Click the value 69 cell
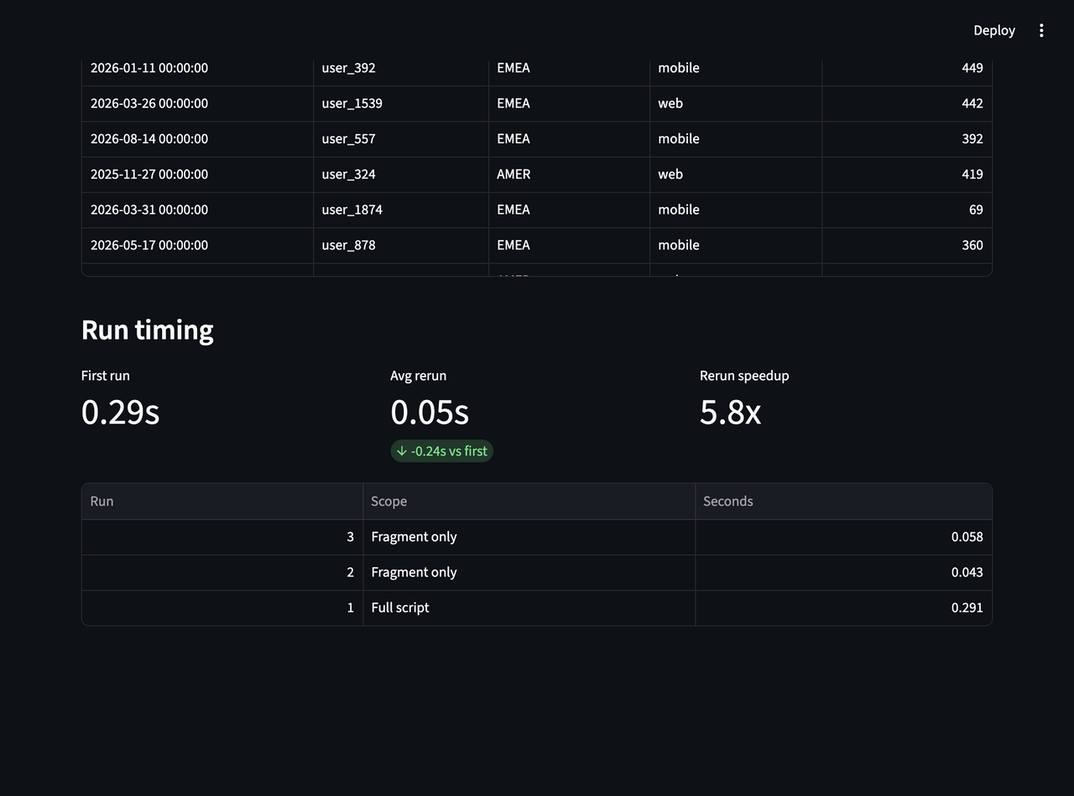This screenshot has height=796, width=1074. pos(907,210)
